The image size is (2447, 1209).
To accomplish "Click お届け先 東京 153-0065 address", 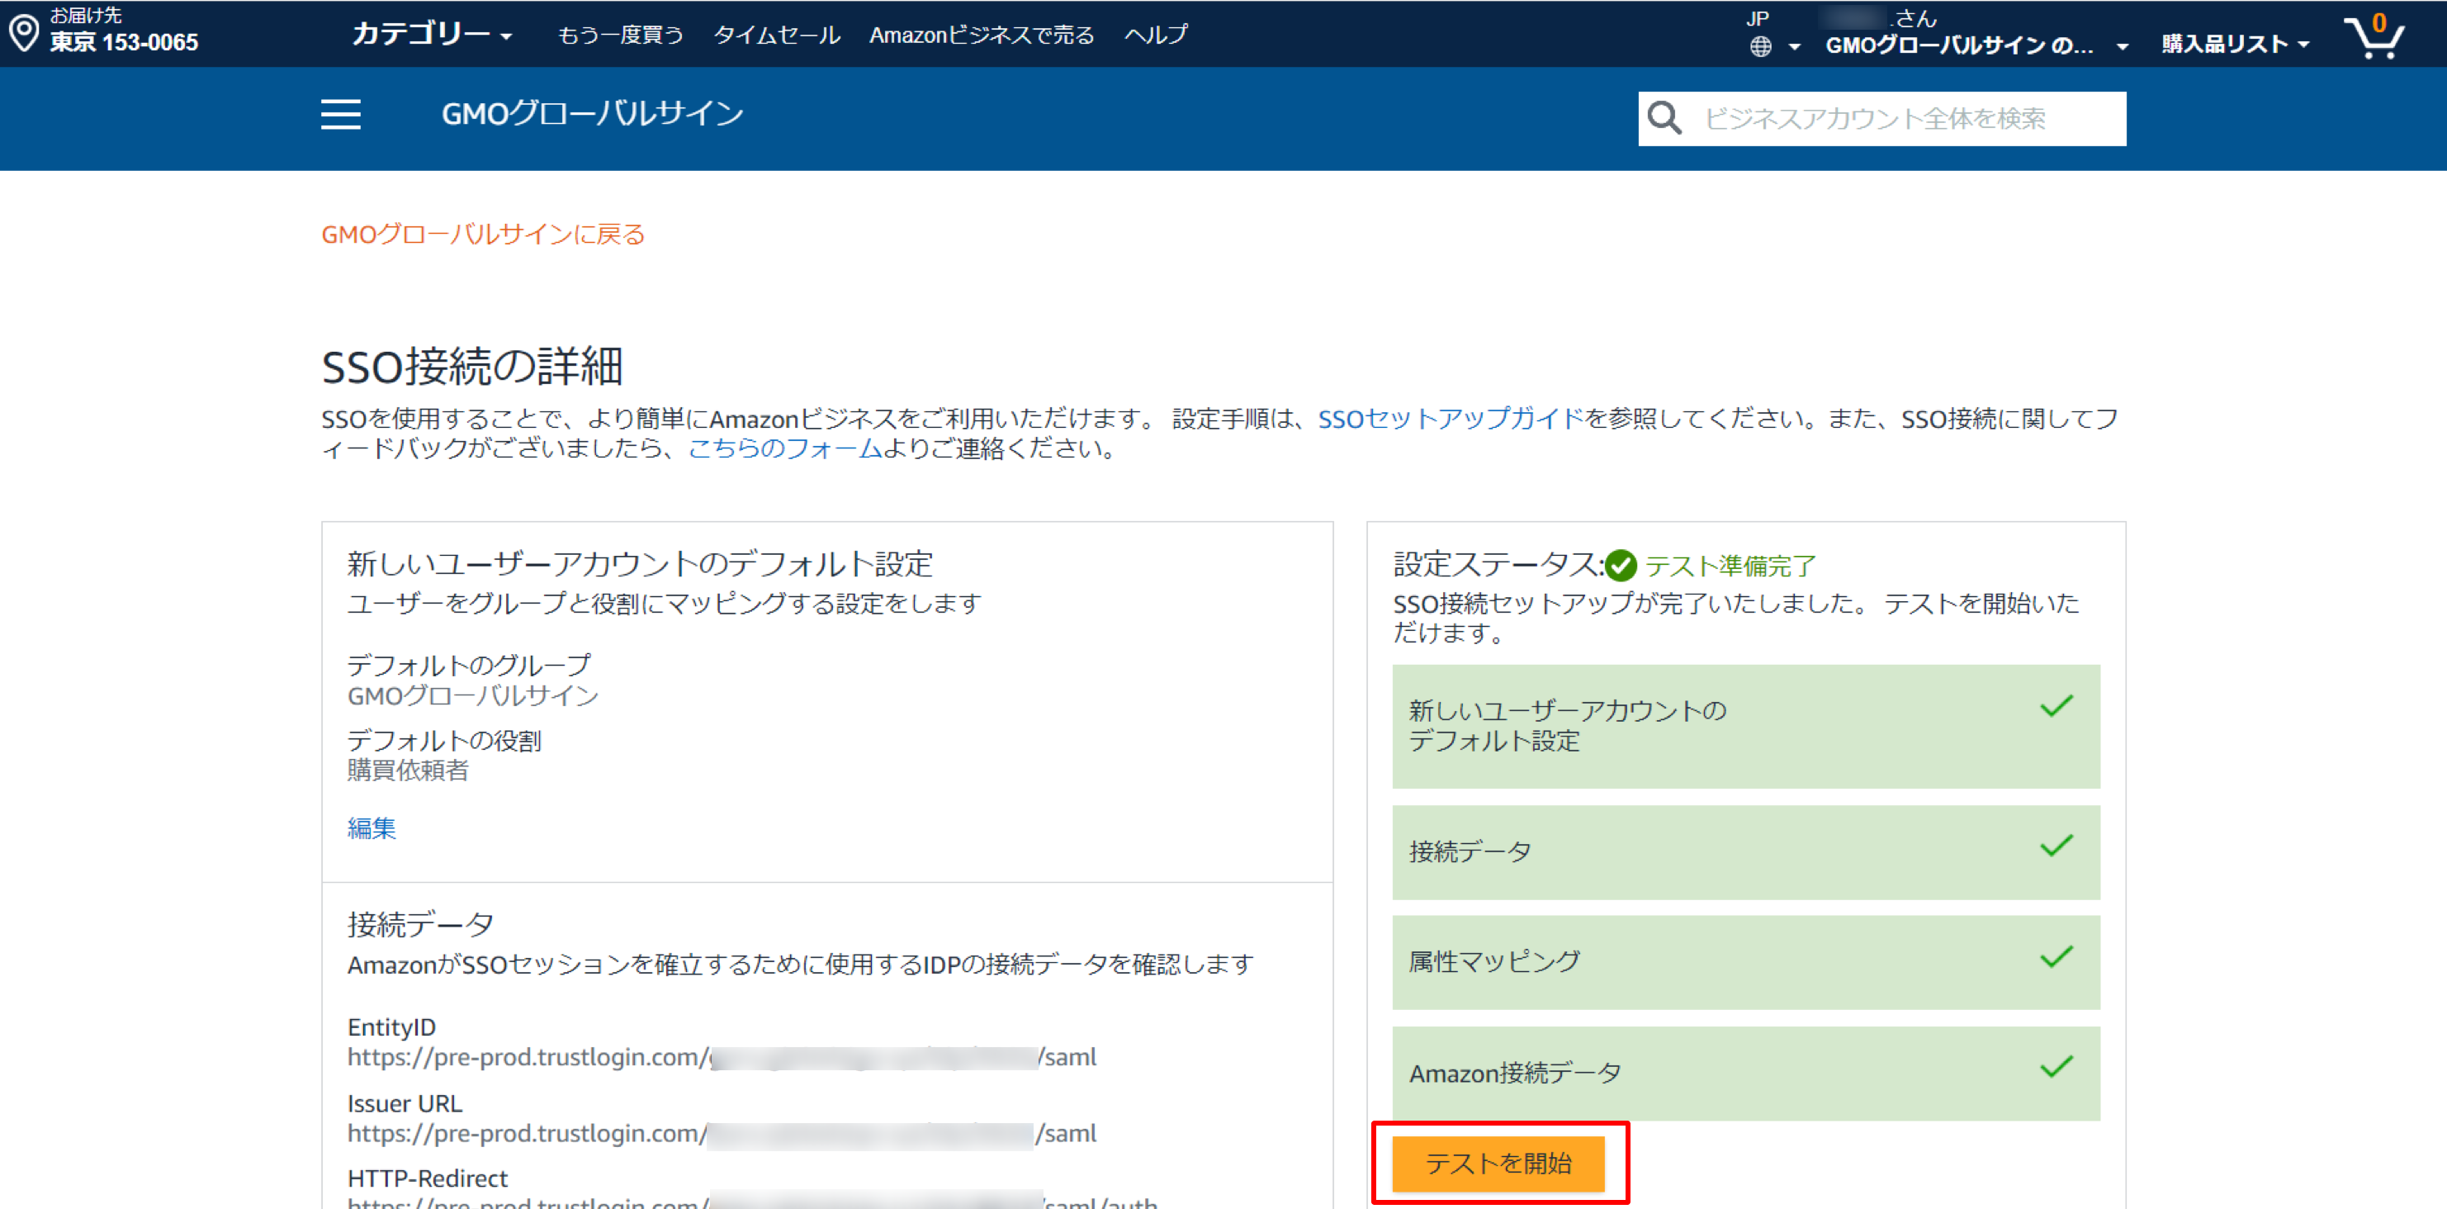I will [x=124, y=31].
